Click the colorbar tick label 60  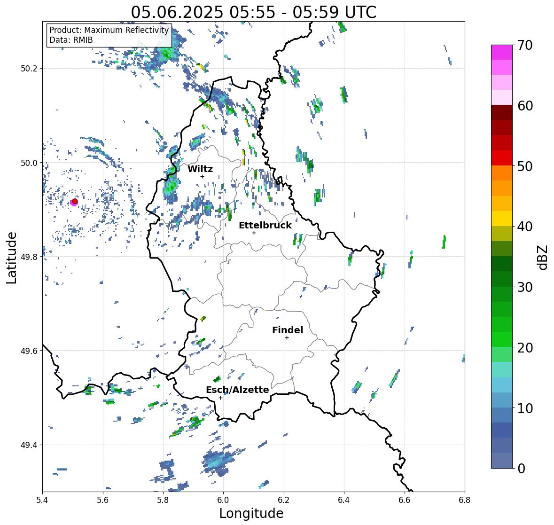525,106
